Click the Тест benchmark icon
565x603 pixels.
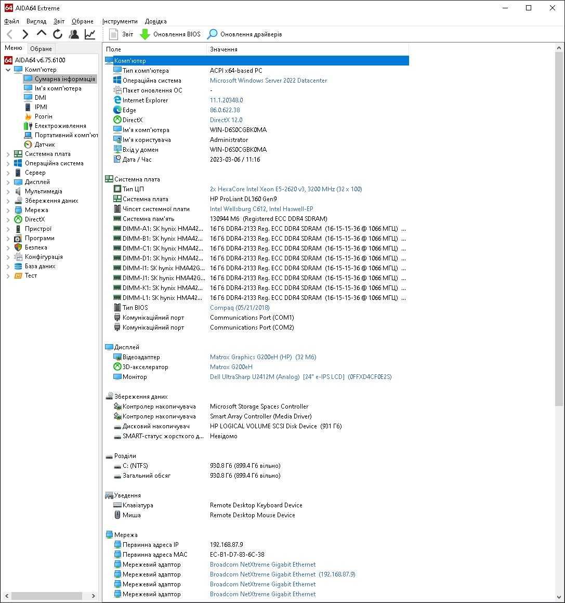click(x=18, y=276)
